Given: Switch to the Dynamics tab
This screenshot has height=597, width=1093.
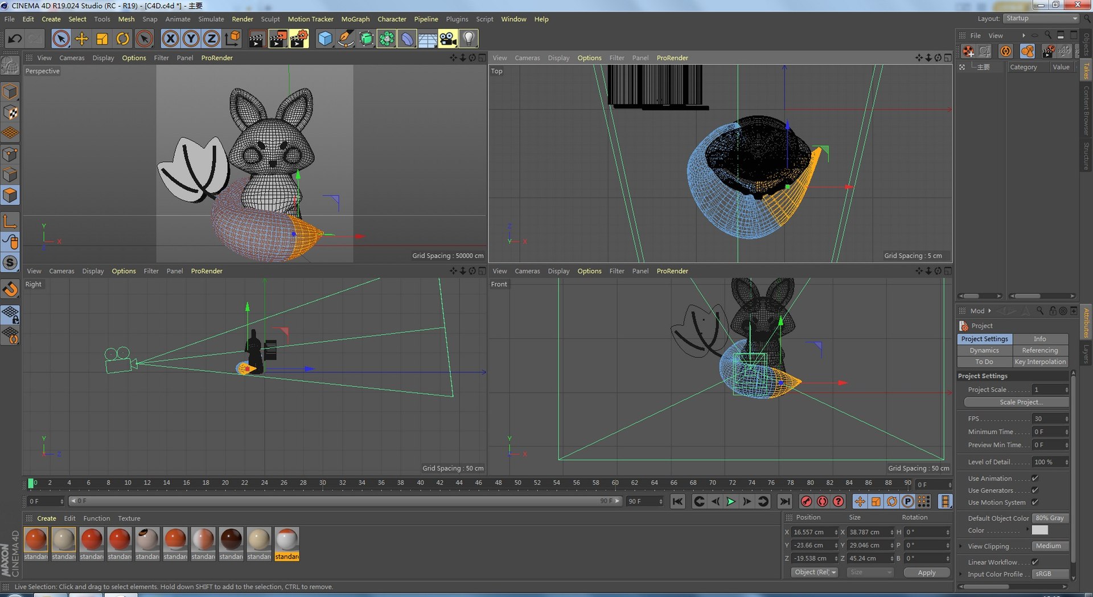Looking at the screenshot, I should click(x=984, y=350).
